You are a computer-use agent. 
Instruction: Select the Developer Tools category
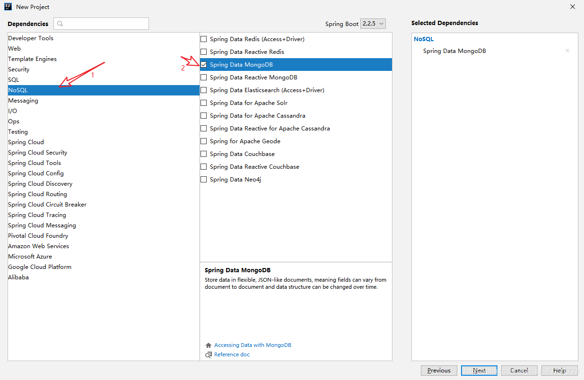pyautogui.click(x=104, y=38)
